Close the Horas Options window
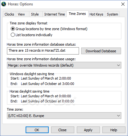Screen dimensions: 128x136 123,4
